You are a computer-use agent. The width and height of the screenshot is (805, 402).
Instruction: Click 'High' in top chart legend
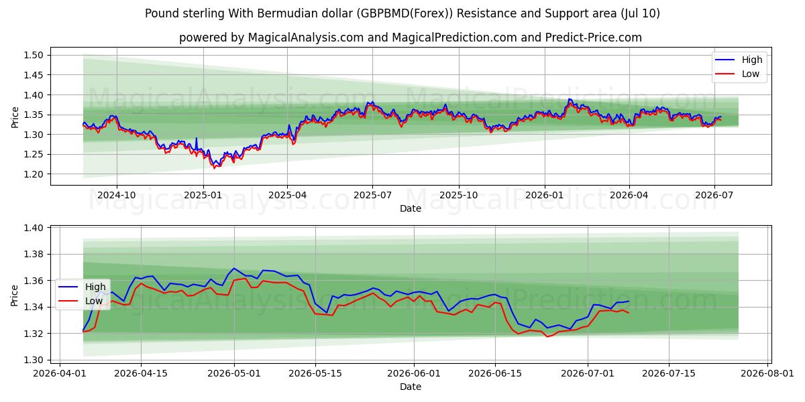point(752,60)
